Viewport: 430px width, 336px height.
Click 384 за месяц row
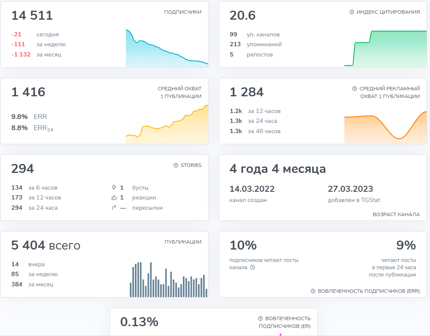click(33, 284)
